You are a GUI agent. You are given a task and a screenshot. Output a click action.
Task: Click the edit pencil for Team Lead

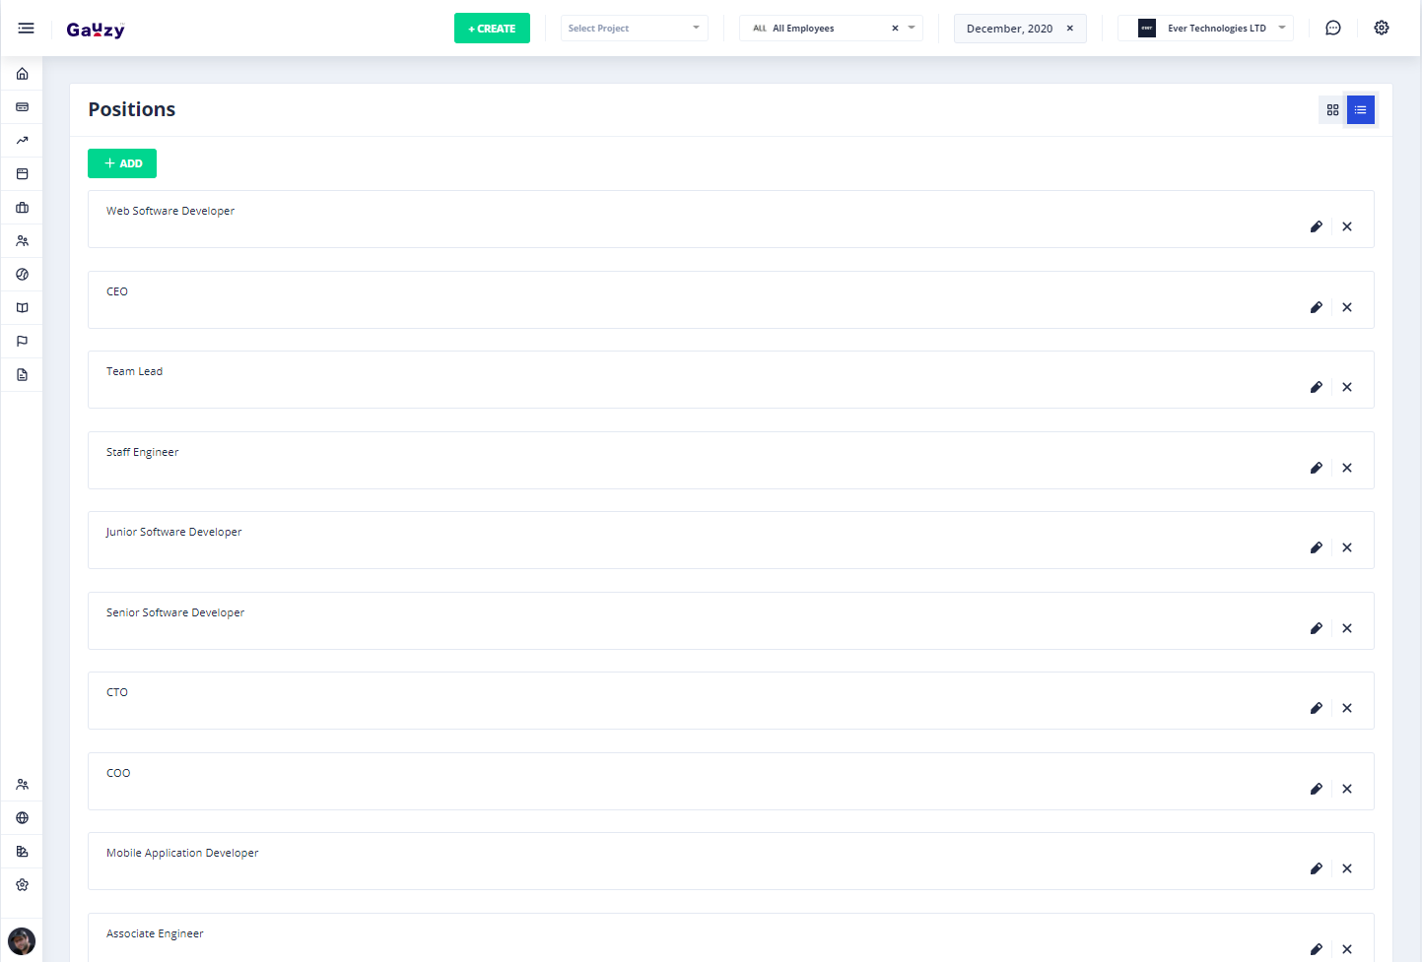pyautogui.click(x=1316, y=387)
